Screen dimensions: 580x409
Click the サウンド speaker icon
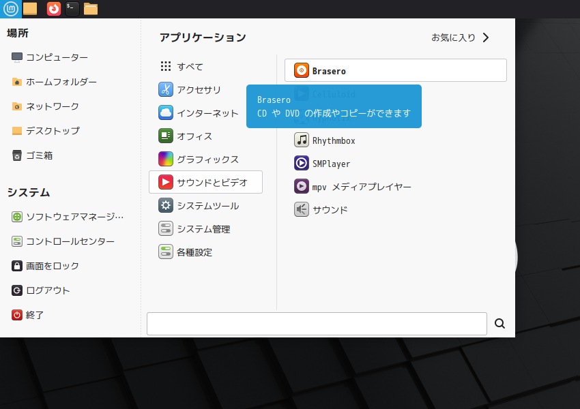pos(302,209)
